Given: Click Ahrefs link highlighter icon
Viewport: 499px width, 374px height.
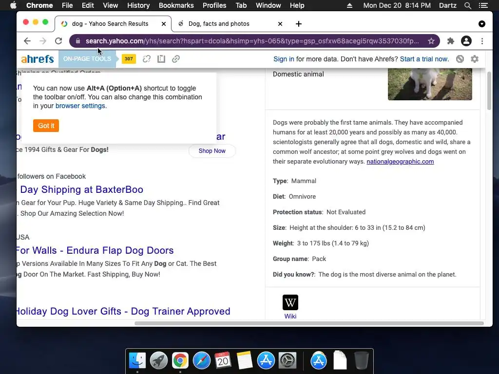Looking at the screenshot, I should pos(176,59).
